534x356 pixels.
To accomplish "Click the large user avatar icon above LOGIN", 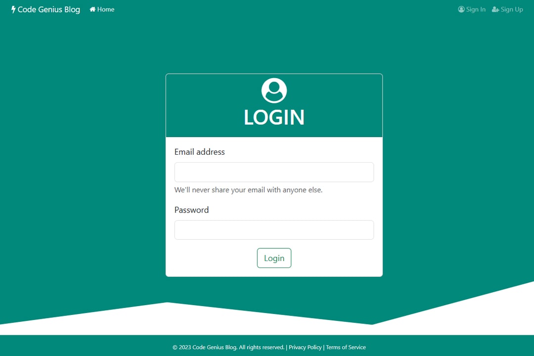I will click(x=274, y=90).
